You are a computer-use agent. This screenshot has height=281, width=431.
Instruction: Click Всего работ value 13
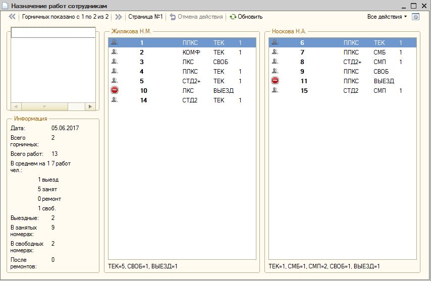pyautogui.click(x=55, y=154)
